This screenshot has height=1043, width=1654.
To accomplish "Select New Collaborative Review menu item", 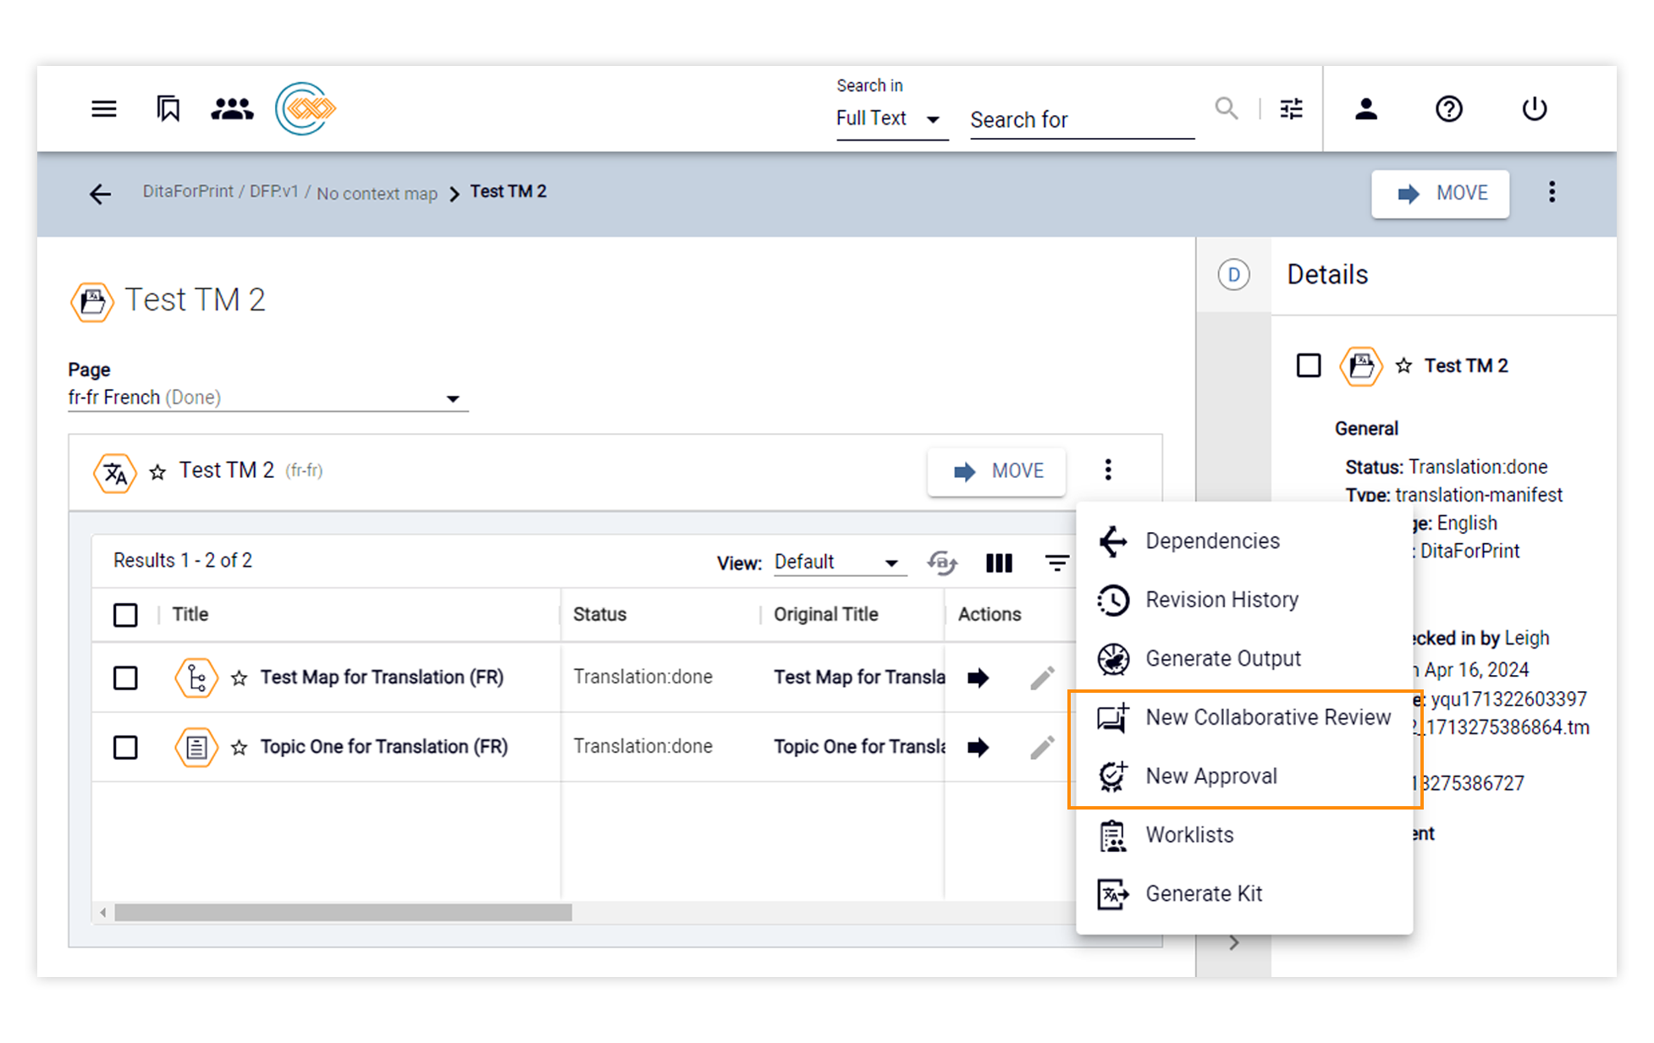I will point(1267,717).
